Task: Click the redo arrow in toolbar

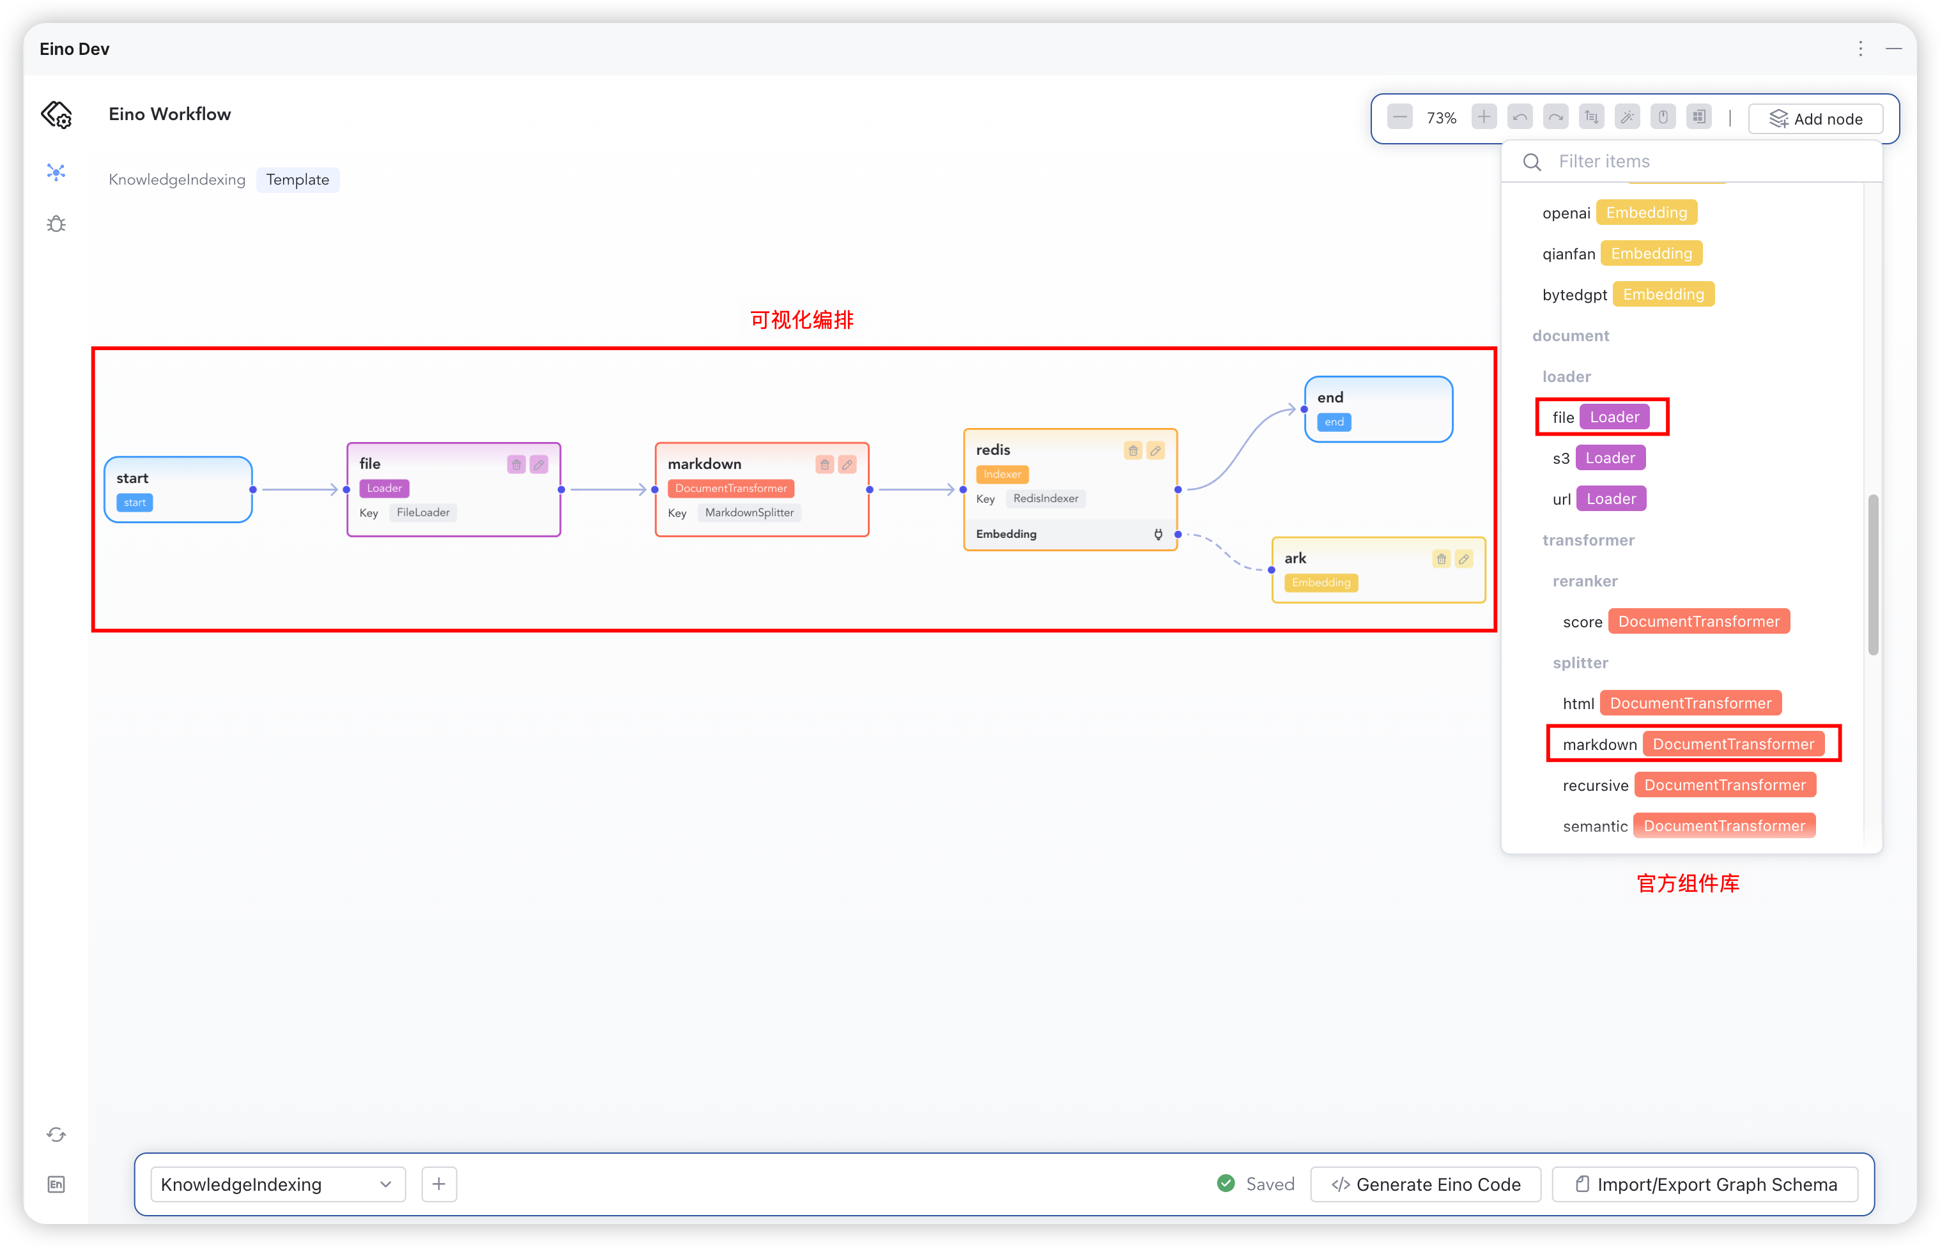Action: (x=1555, y=118)
